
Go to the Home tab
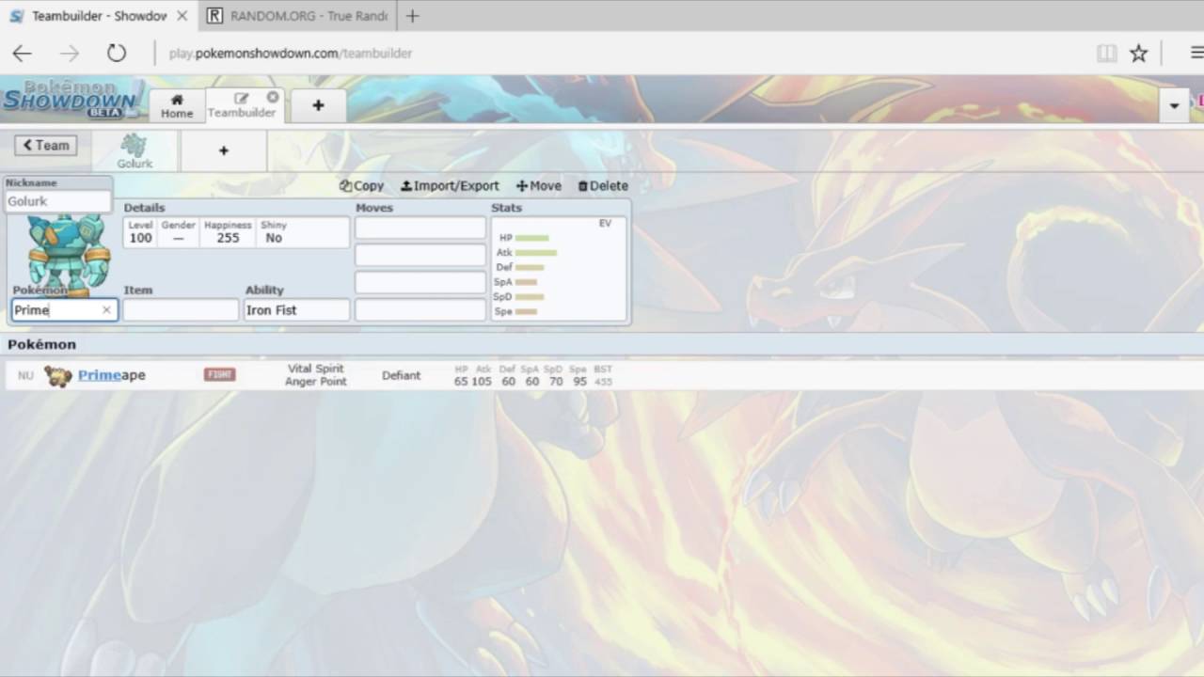pyautogui.click(x=177, y=105)
